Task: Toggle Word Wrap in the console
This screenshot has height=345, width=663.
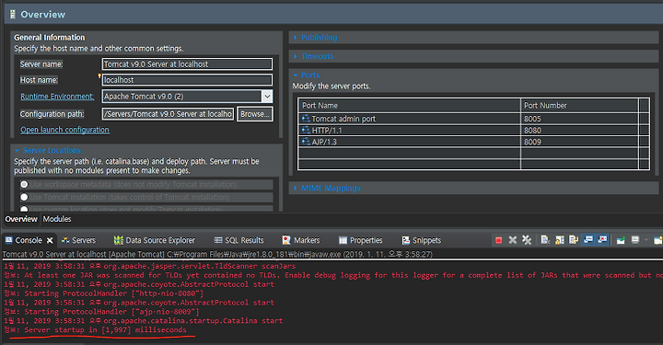Action: point(574,240)
